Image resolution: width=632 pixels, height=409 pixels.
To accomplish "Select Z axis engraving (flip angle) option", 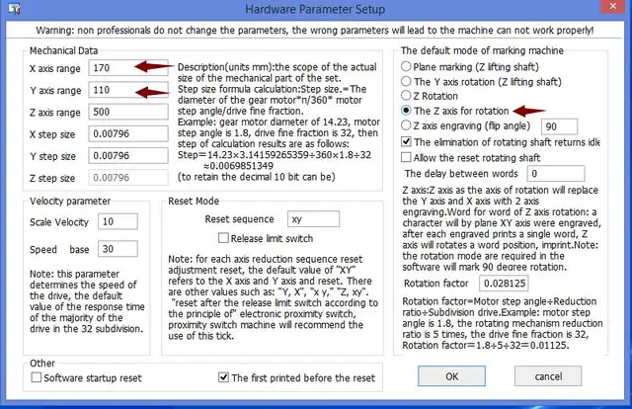I will (x=406, y=126).
